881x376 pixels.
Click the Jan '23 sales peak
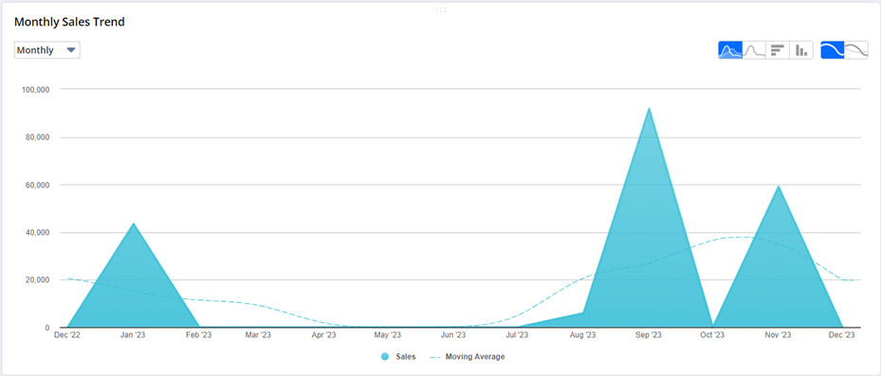pos(133,224)
